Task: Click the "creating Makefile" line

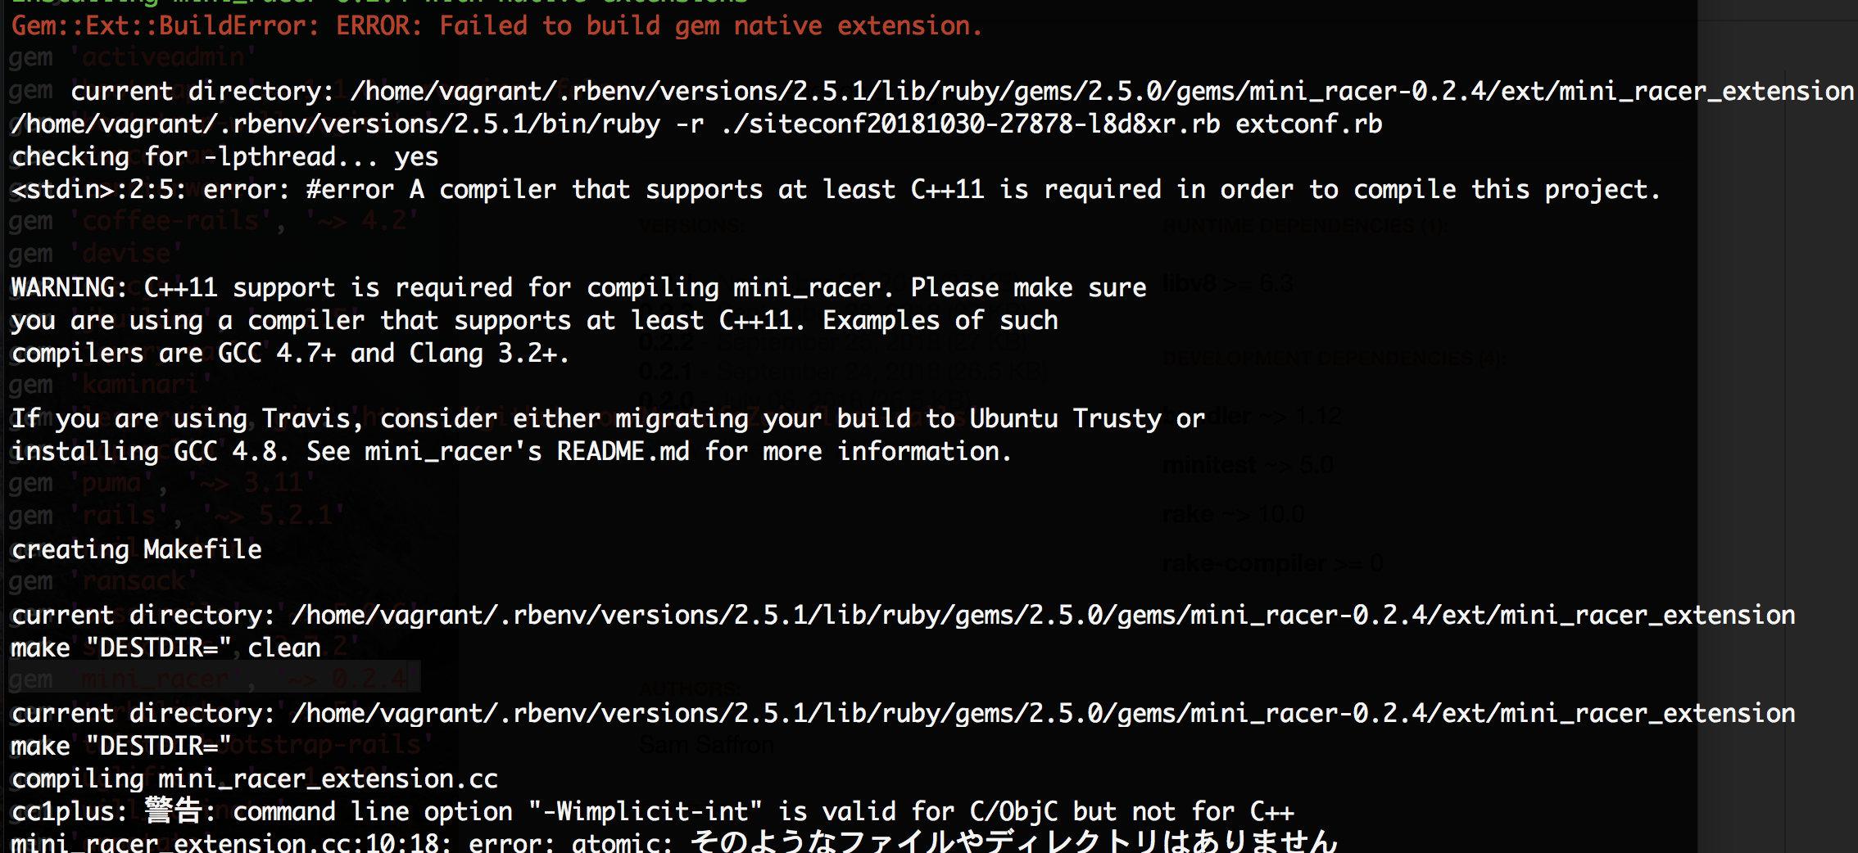Action: (137, 550)
